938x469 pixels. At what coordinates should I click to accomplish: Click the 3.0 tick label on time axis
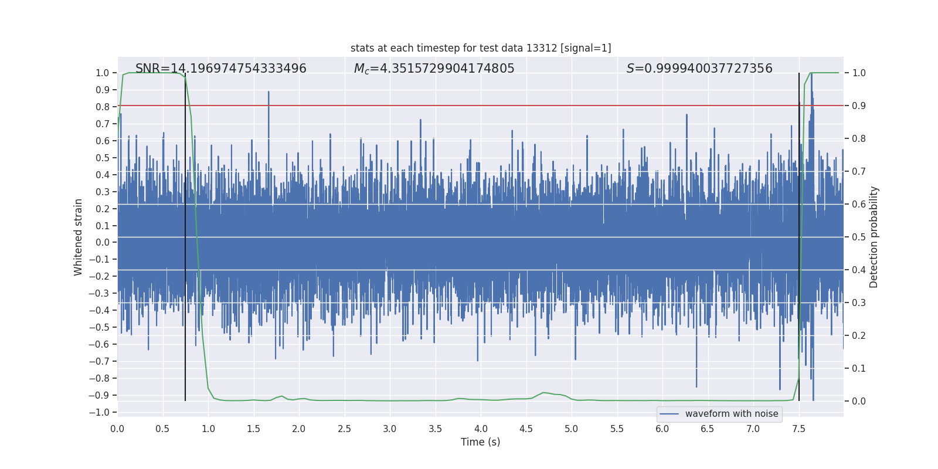click(390, 429)
